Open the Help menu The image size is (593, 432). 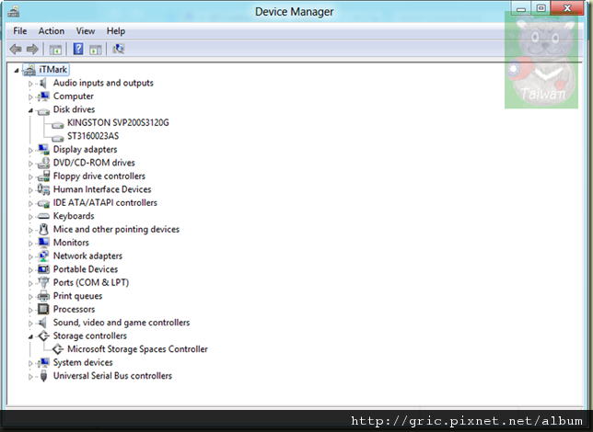point(116,31)
